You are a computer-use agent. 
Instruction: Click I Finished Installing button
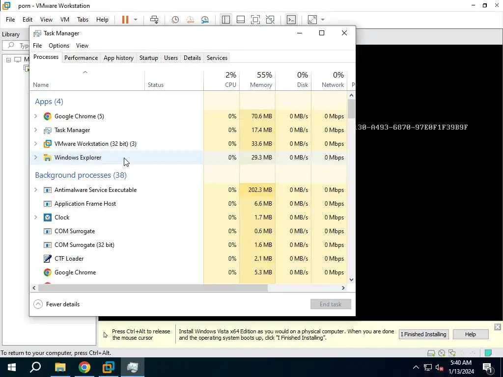click(x=423, y=334)
